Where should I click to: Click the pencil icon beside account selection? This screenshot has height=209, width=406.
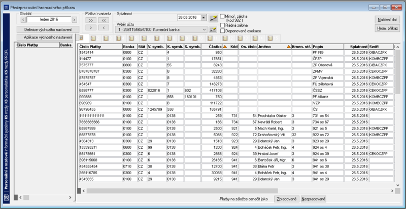click(x=213, y=29)
